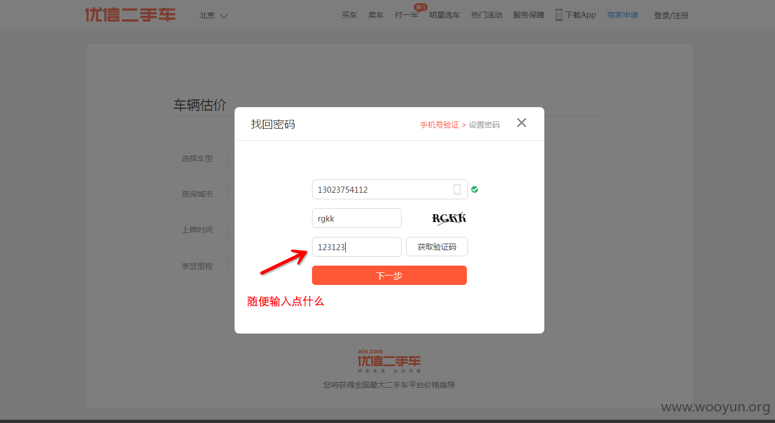The image size is (775, 423).
Task: Click the 上牌时间 label
Action: tap(197, 230)
